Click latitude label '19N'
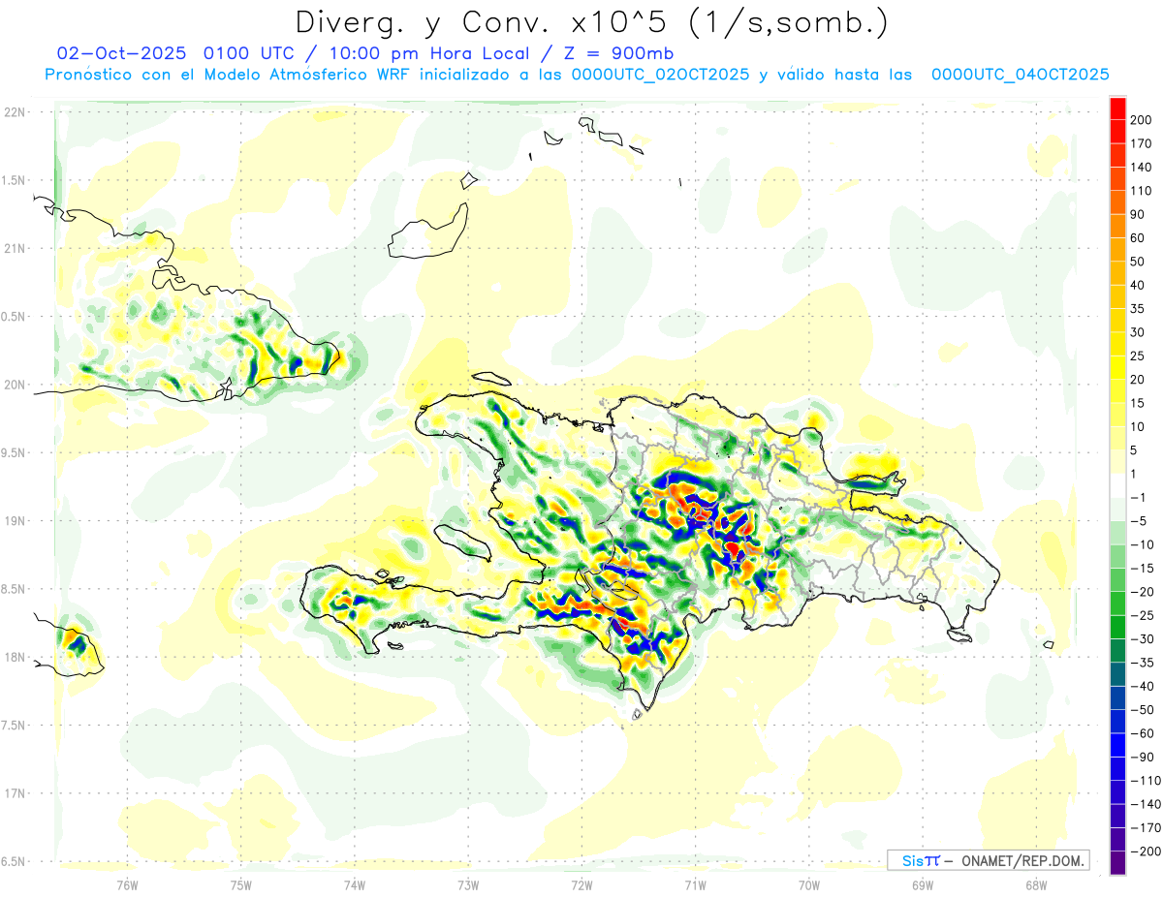The width and height of the screenshot is (1163, 898). (15, 520)
